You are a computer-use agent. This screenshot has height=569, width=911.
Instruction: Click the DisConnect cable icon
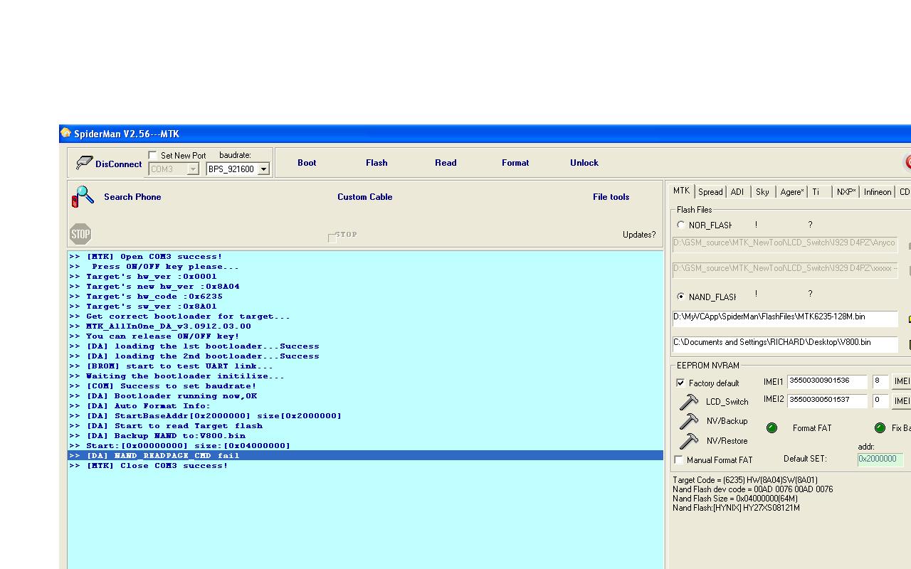[x=84, y=163]
